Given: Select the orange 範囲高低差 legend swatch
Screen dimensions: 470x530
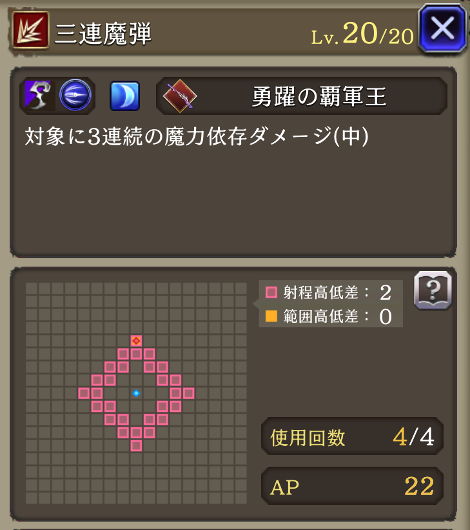Looking at the screenshot, I should click(x=271, y=316).
